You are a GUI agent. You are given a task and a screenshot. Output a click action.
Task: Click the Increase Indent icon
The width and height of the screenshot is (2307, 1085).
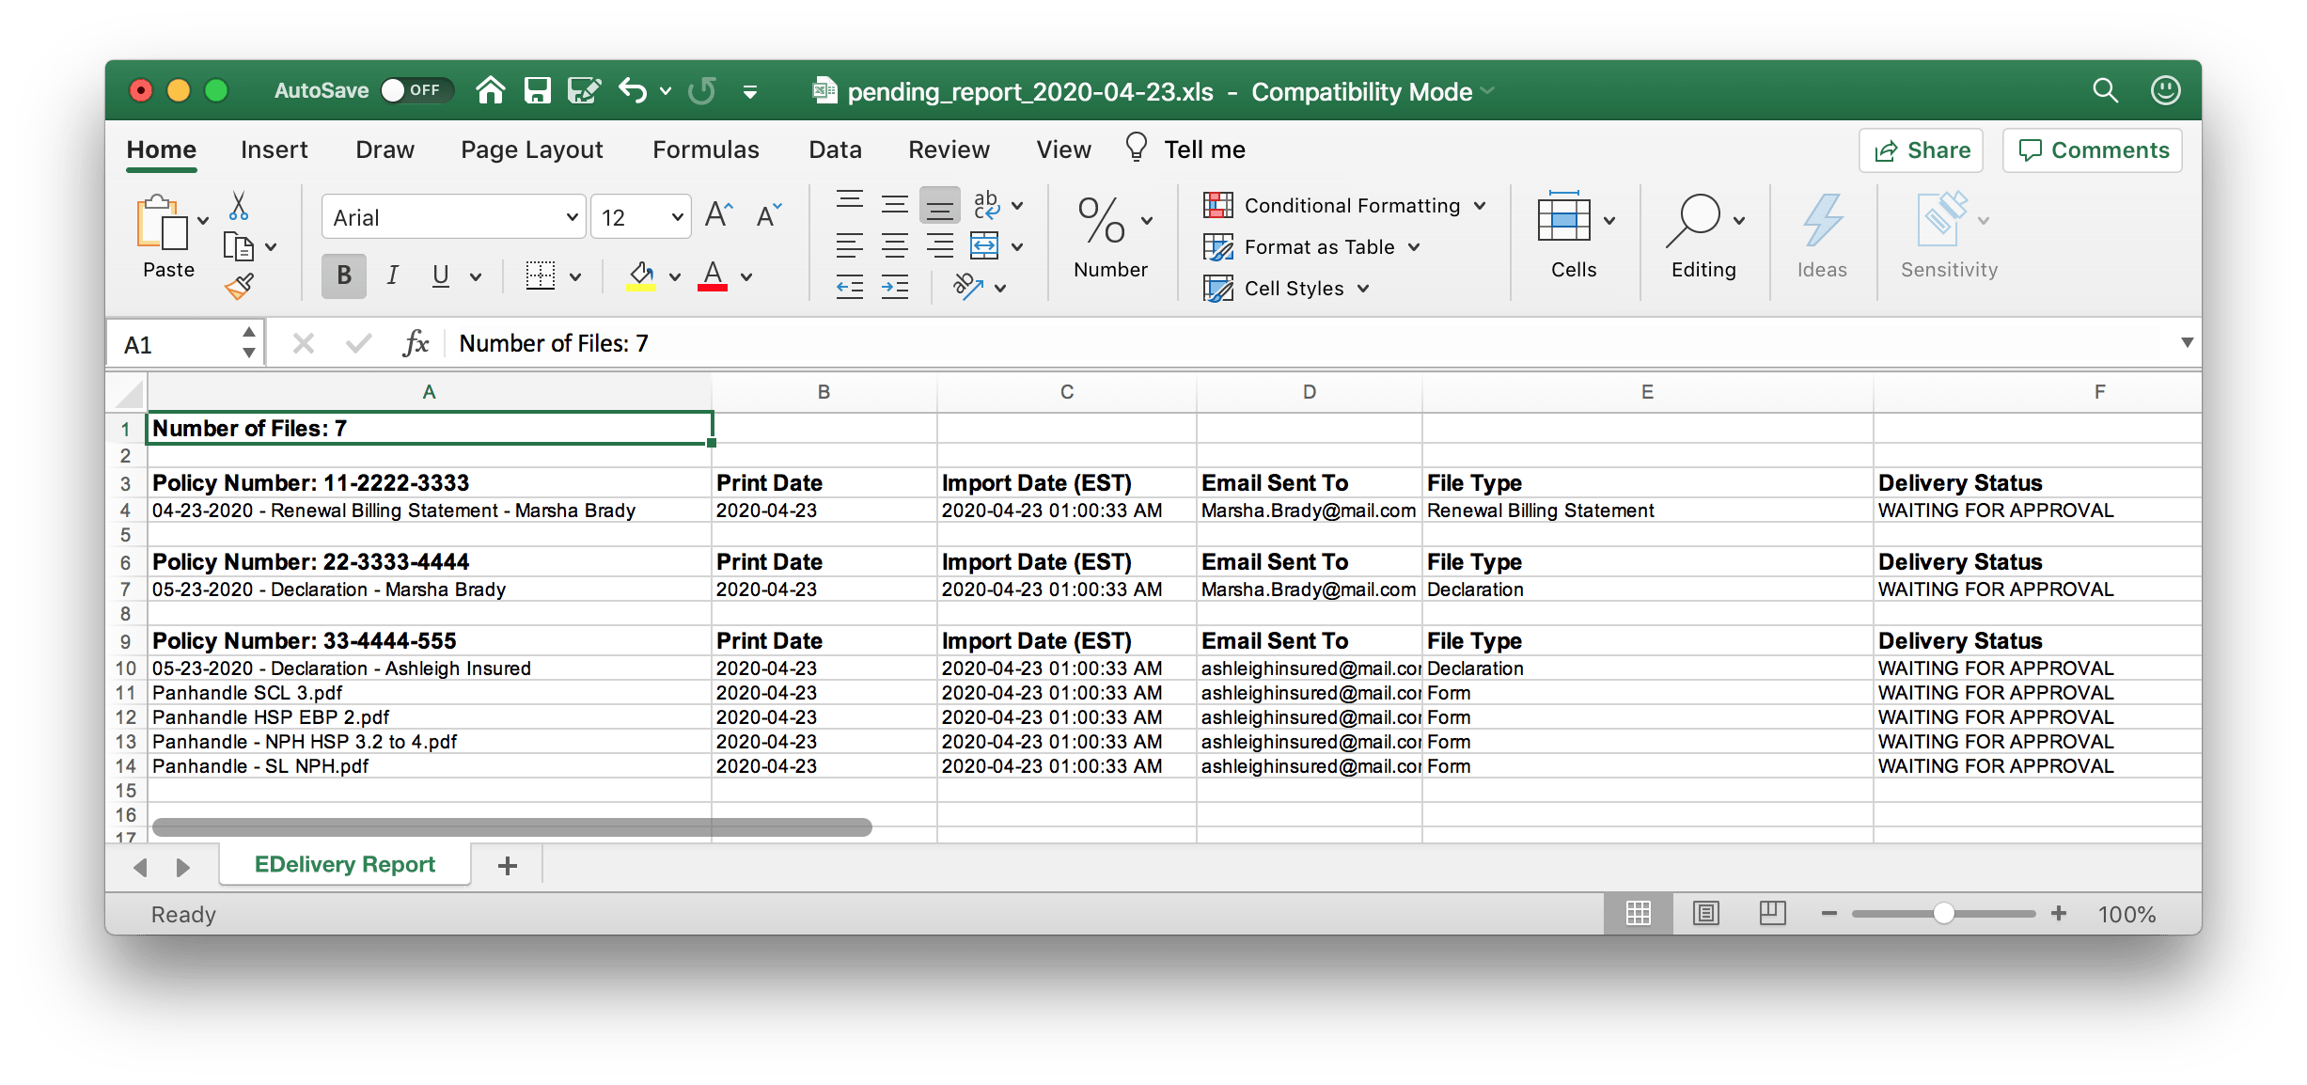tap(894, 287)
